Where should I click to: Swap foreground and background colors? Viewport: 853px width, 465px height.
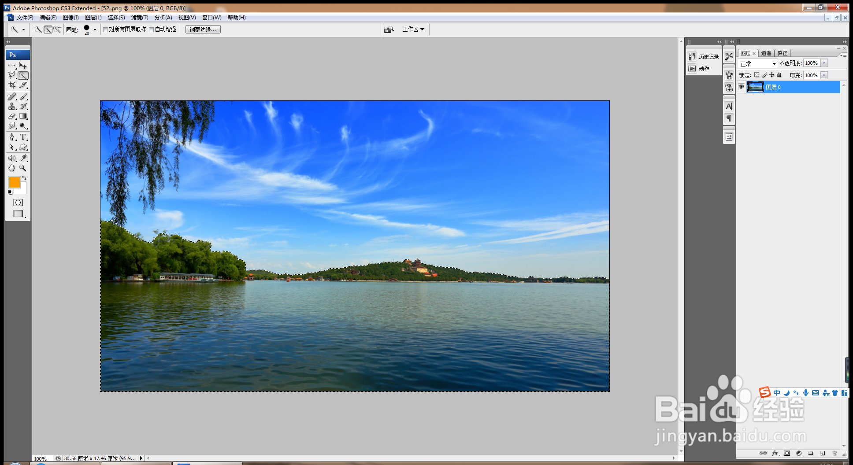[x=24, y=178]
